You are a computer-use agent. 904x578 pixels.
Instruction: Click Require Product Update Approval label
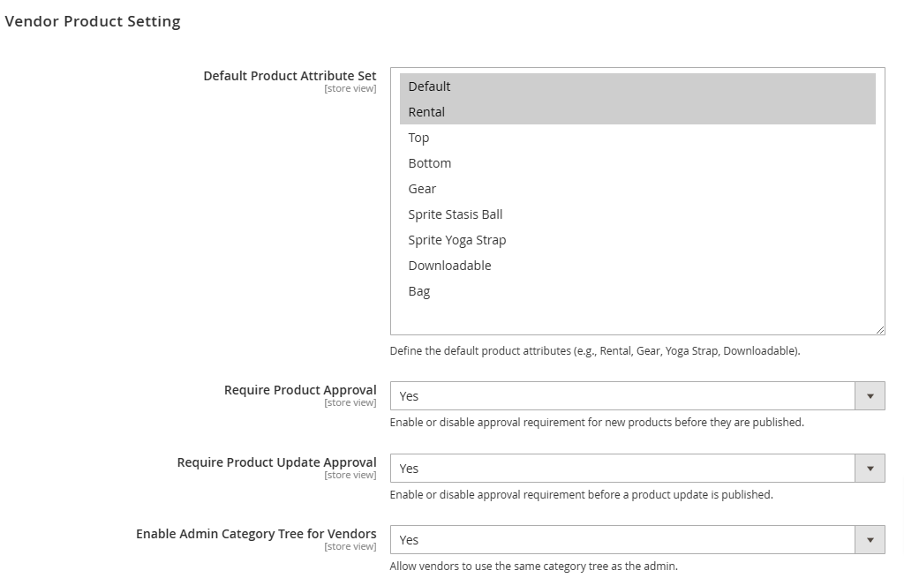tap(276, 462)
